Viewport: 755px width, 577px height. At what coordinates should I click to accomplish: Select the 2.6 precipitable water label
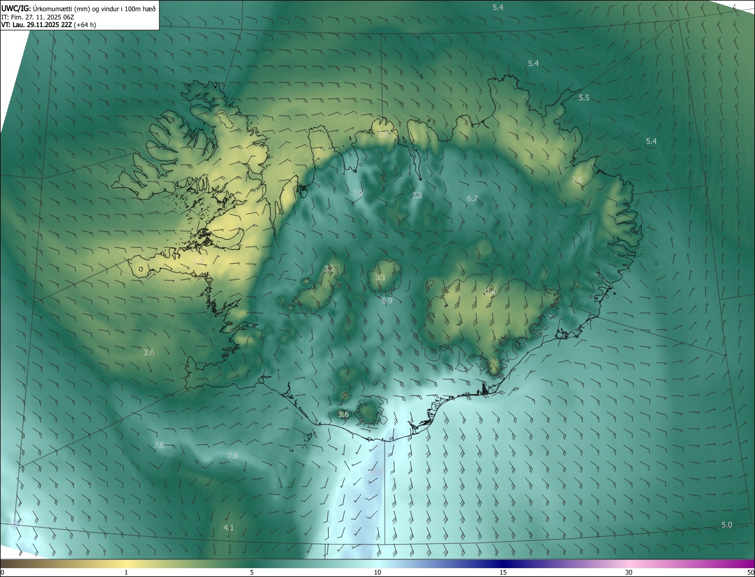577,180
